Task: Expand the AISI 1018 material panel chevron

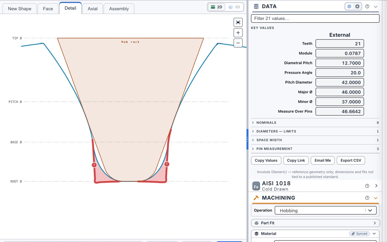Action: [376, 186]
